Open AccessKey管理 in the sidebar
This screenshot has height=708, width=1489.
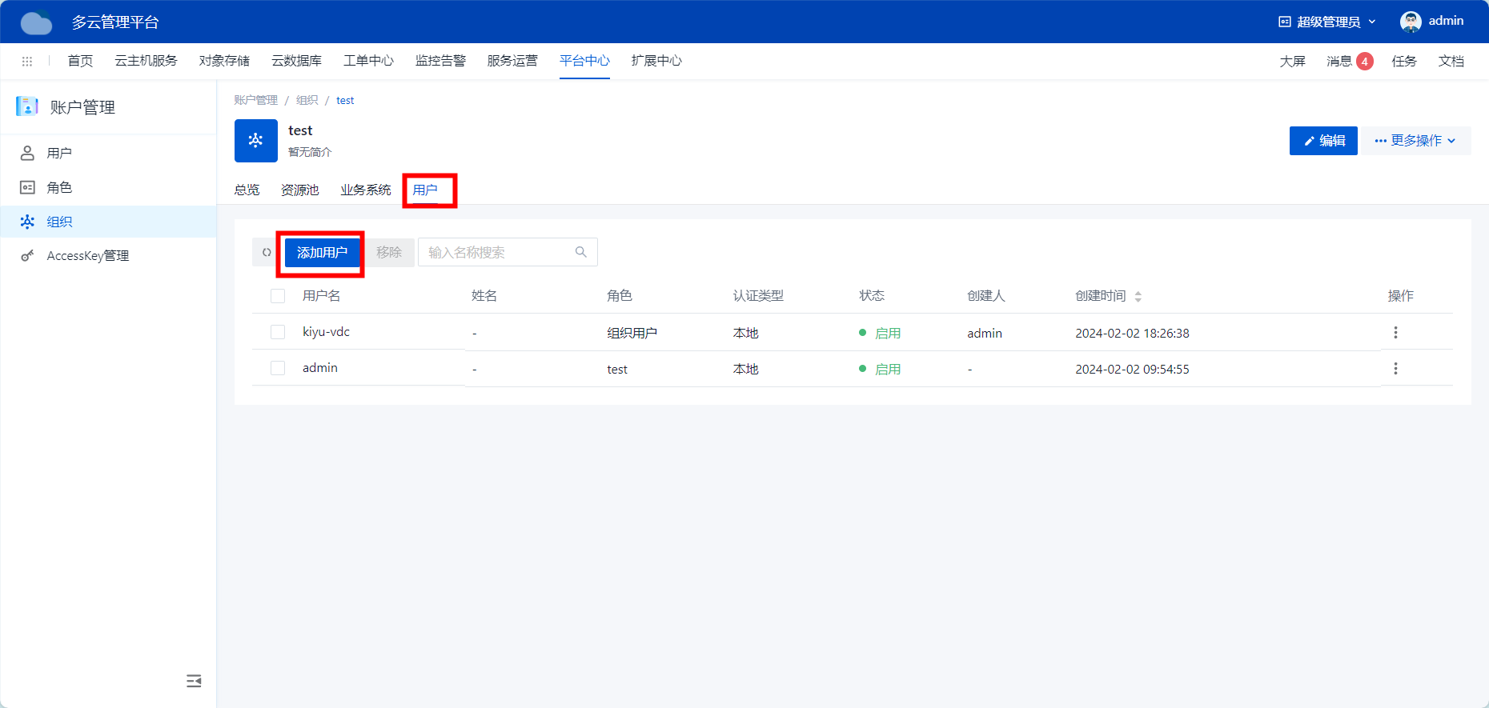pyautogui.click(x=88, y=256)
